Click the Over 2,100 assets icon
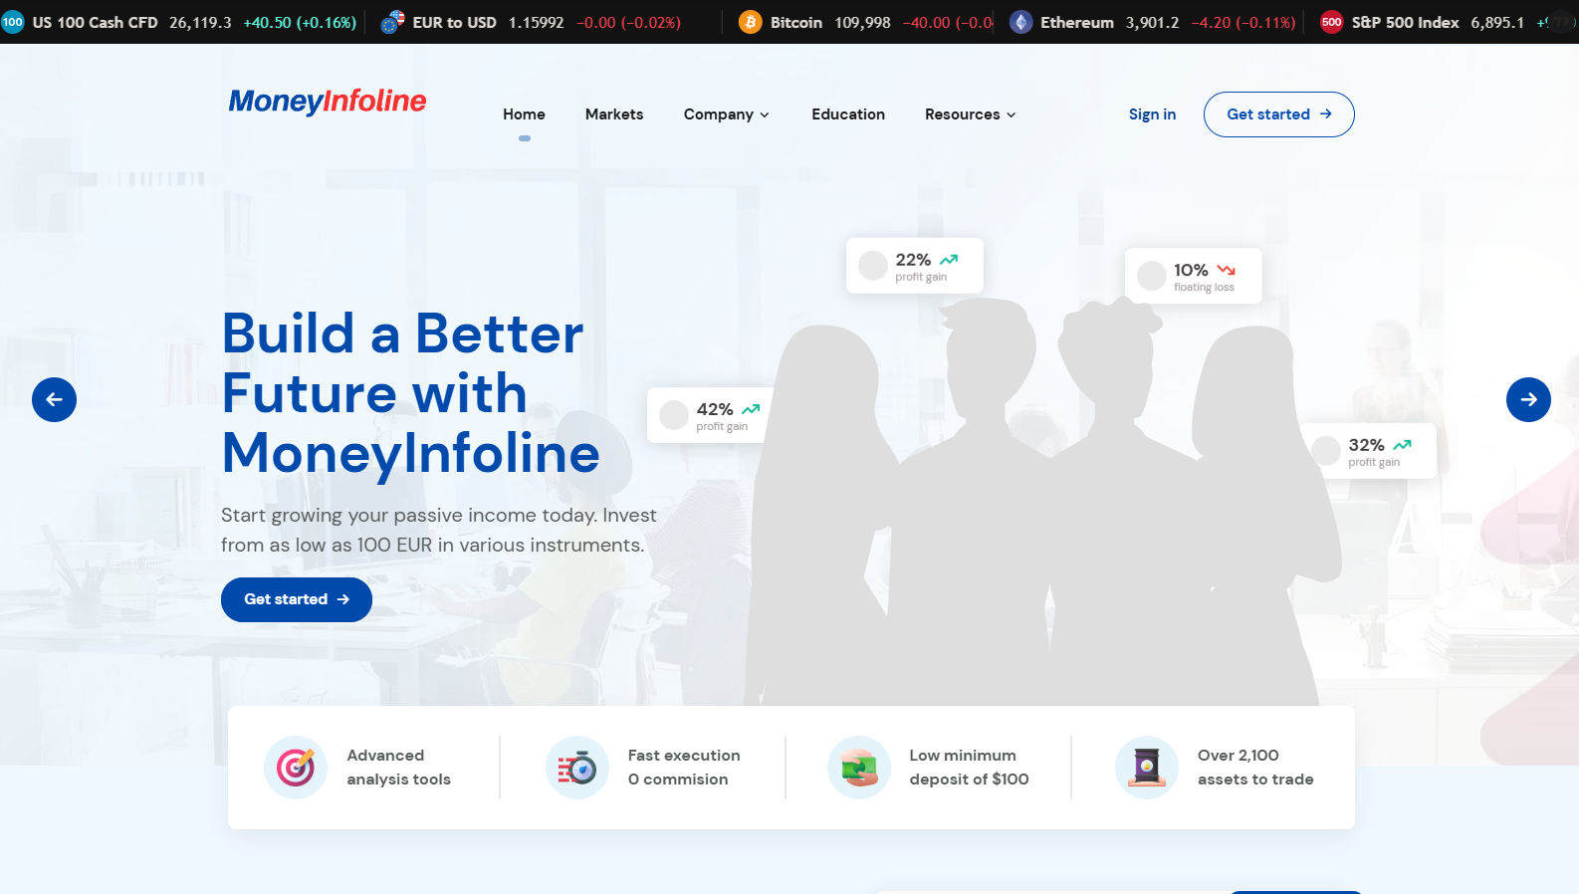Image resolution: width=1579 pixels, height=894 pixels. pos(1147,768)
